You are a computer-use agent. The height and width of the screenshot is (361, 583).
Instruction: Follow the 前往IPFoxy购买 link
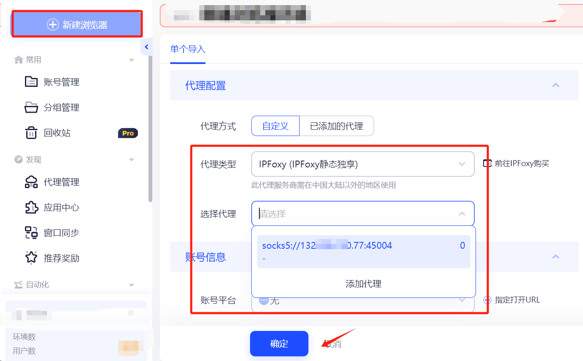pyautogui.click(x=516, y=164)
